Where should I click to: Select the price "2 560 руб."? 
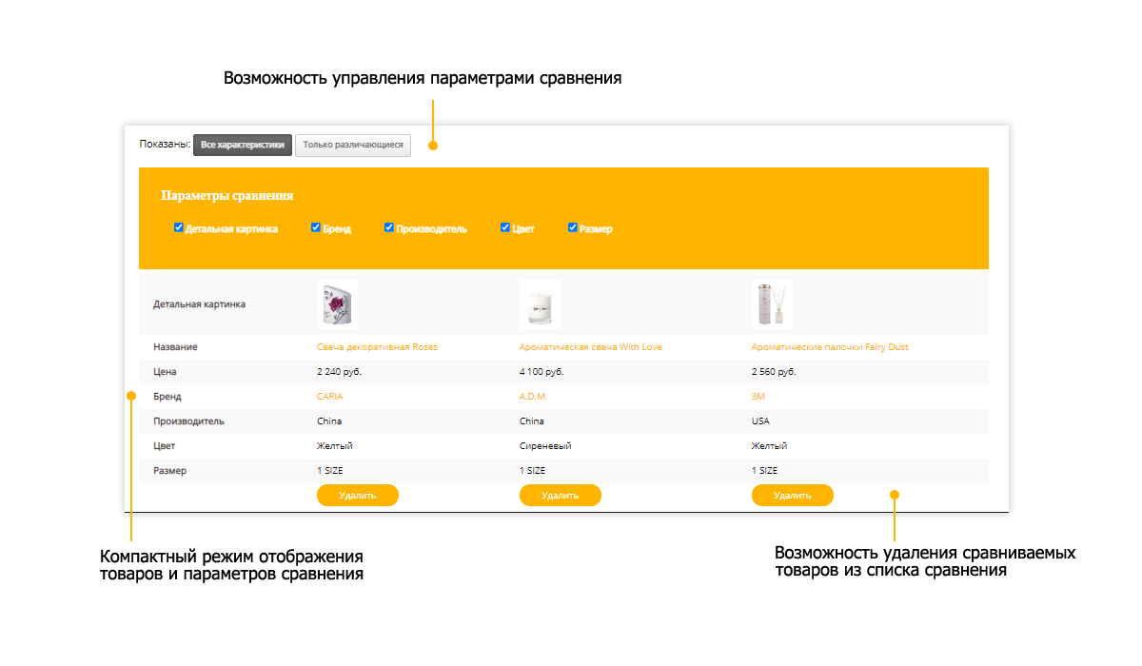click(x=774, y=372)
